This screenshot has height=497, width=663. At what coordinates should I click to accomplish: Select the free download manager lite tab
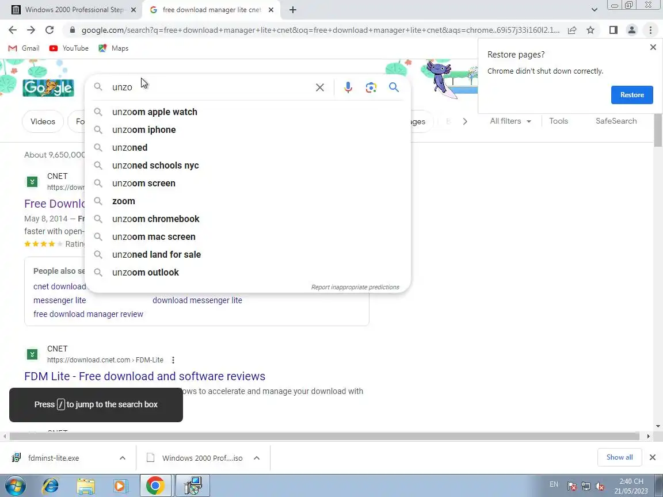tap(207, 10)
